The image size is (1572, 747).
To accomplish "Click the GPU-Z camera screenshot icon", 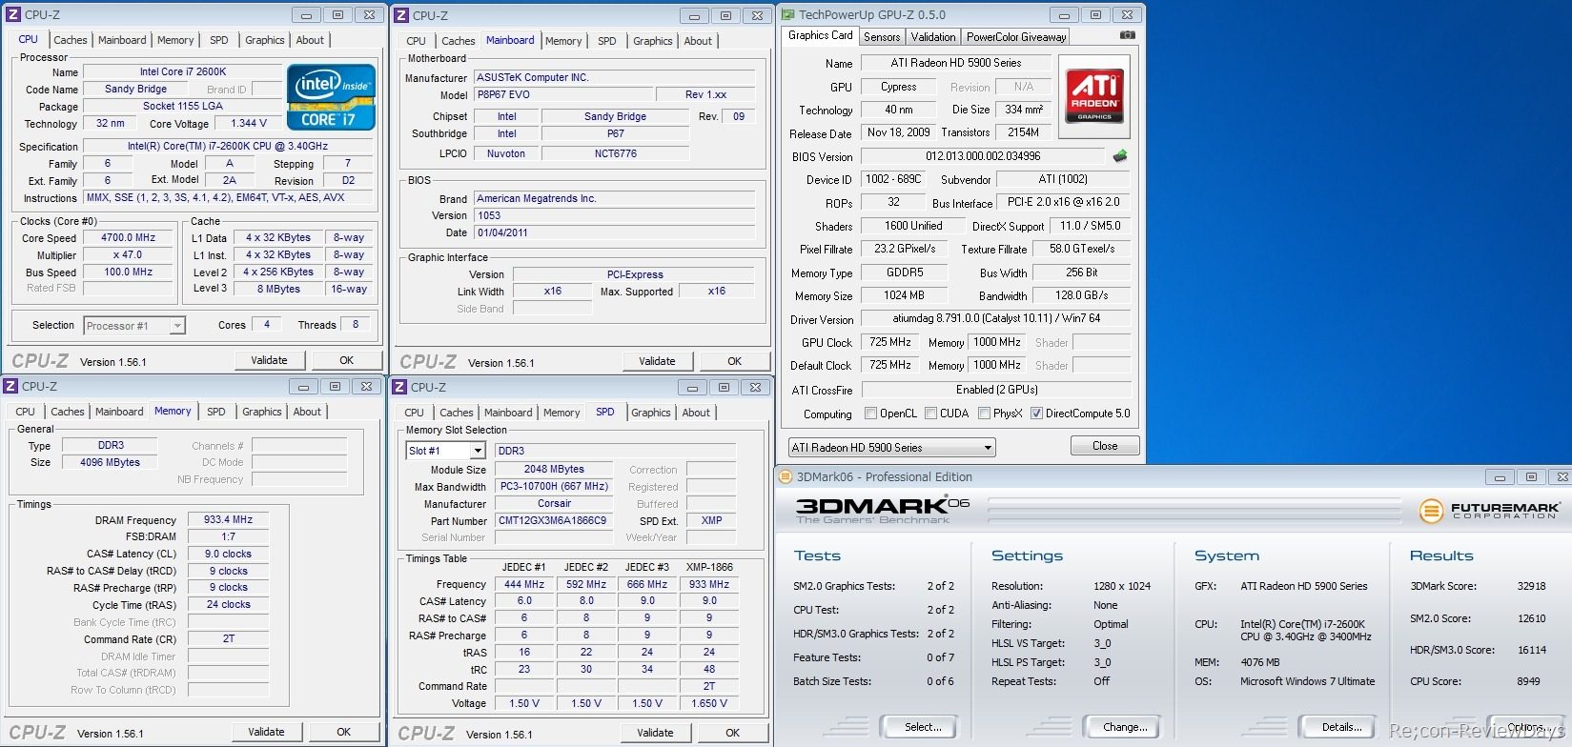I will point(1127,35).
